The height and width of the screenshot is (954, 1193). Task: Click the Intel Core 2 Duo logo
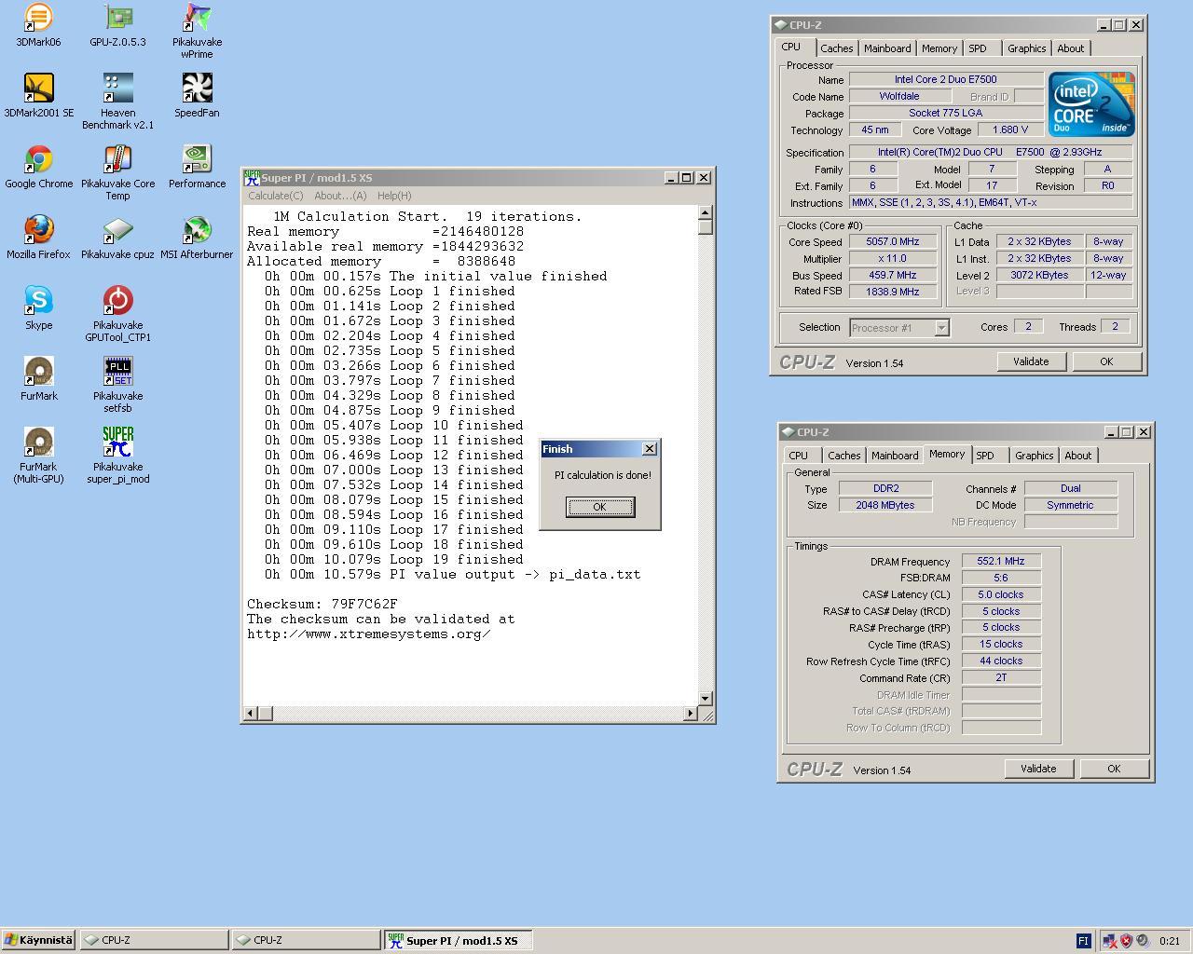click(x=1091, y=104)
